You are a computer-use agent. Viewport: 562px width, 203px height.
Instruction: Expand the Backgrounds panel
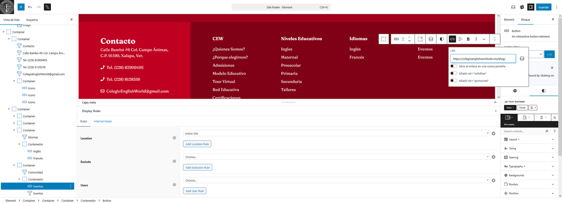click(530, 175)
